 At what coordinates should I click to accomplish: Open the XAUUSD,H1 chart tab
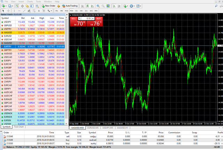pyautogui.click(x=122, y=128)
